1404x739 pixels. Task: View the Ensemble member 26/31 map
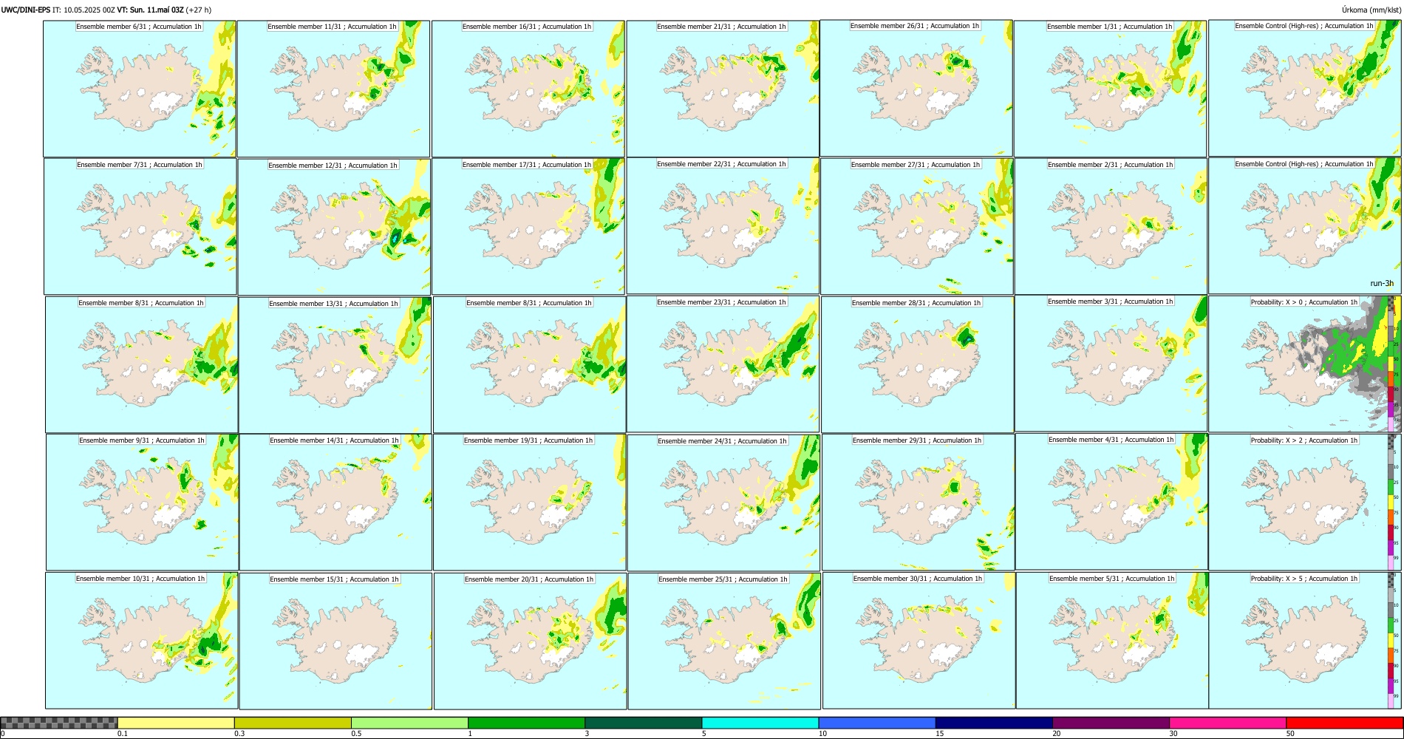coord(916,88)
